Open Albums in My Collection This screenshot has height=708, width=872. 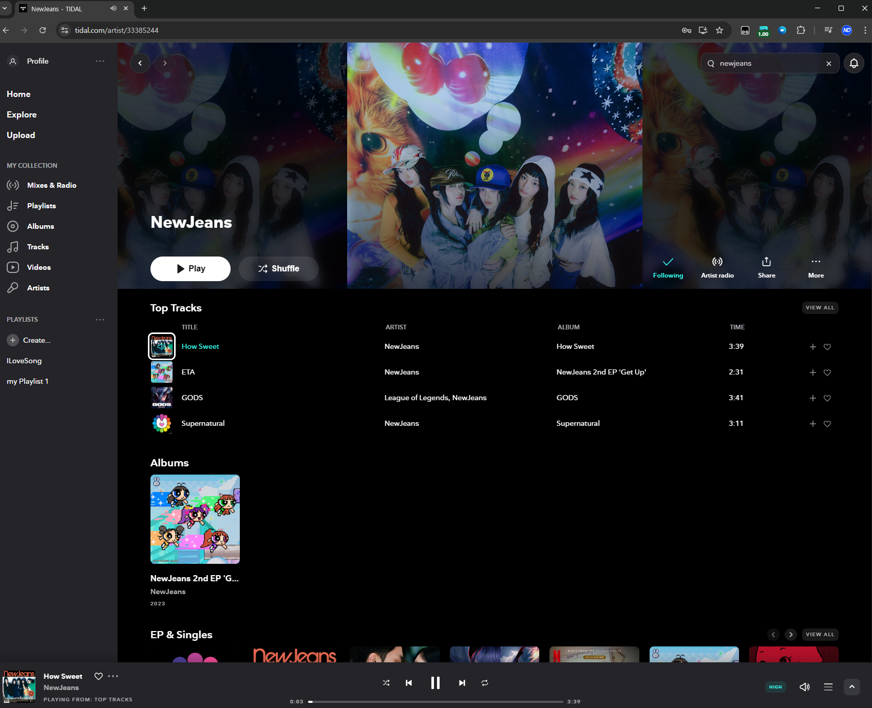[40, 226]
